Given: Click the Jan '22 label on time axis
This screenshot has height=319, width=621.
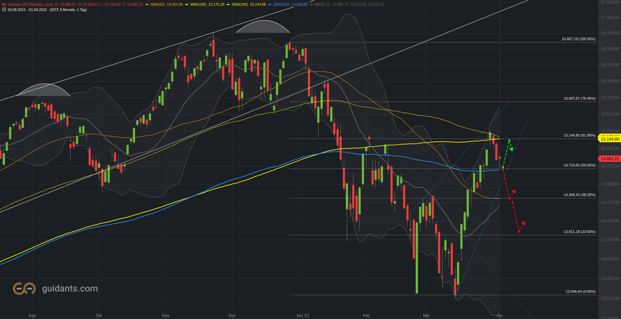Looking at the screenshot, I should 303,316.
